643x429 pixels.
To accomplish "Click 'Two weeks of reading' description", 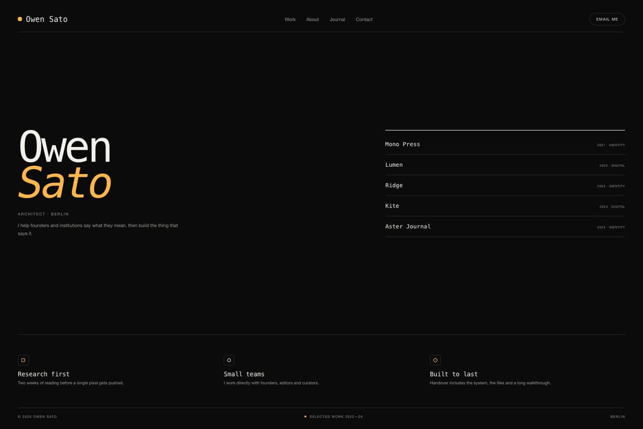I will (71, 383).
